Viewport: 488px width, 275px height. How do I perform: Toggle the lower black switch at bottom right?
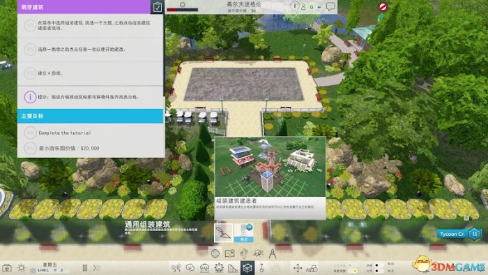[379, 271]
